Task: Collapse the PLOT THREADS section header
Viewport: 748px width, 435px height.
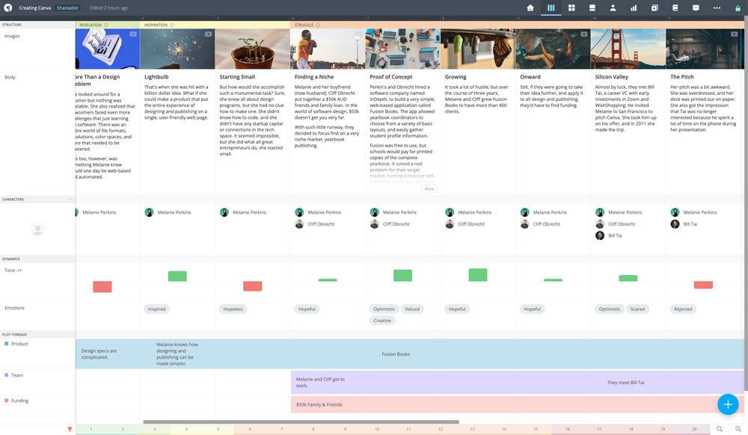Action: tap(37, 334)
